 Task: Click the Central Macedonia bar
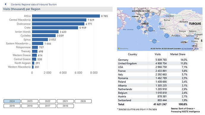(x=59, y=20)
